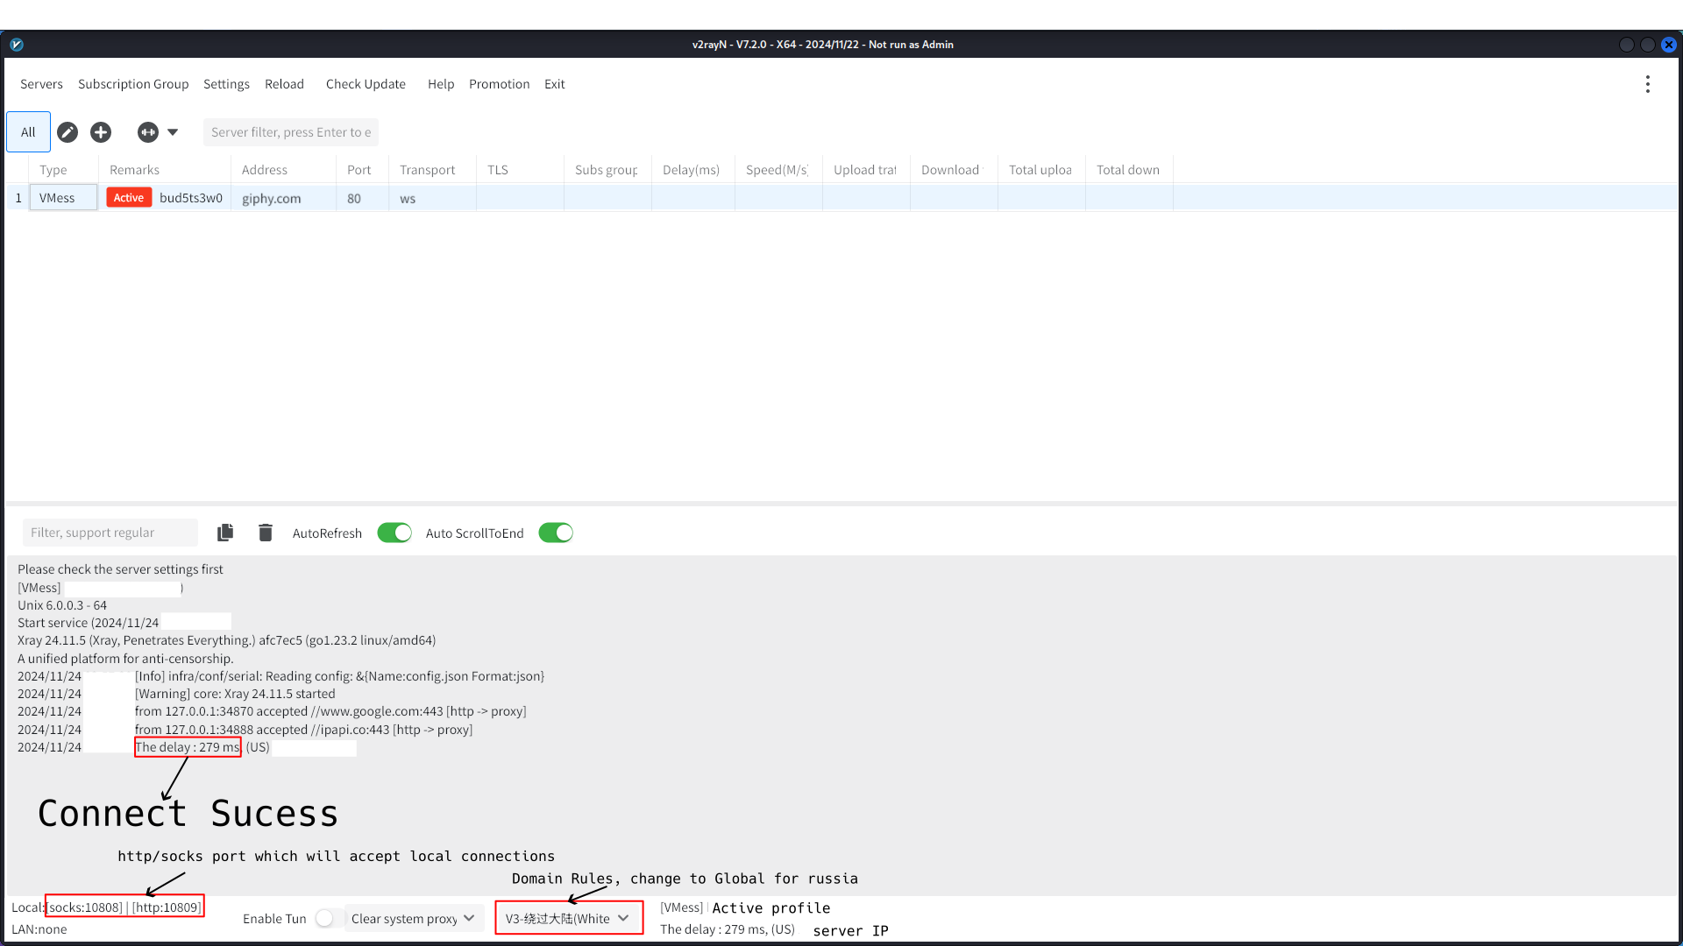Screen dimensions: 1683x946
Task: Click the LAN:none status text
Action: tap(39, 929)
